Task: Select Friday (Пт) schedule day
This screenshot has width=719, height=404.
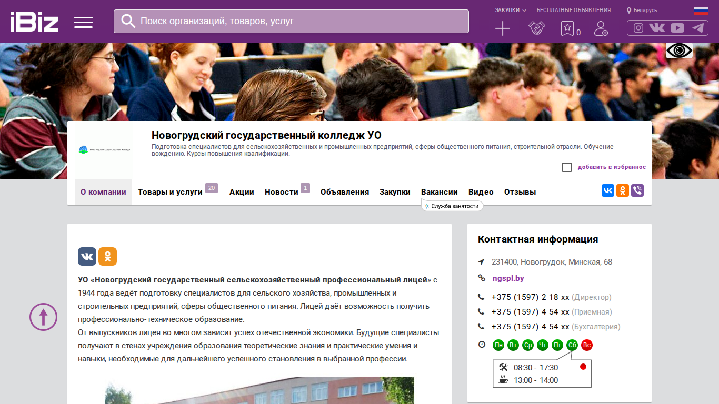Action: tap(557, 345)
